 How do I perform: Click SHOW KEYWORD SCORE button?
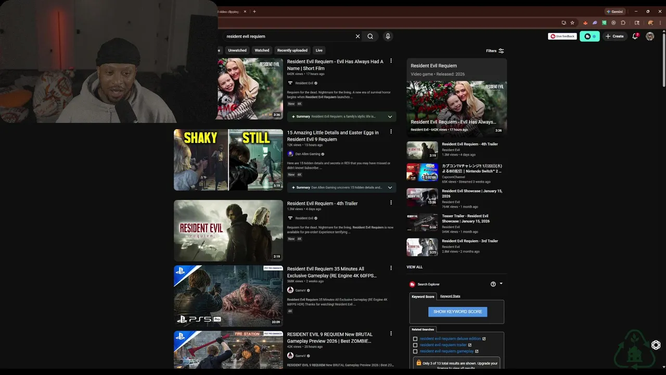pos(458,311)
